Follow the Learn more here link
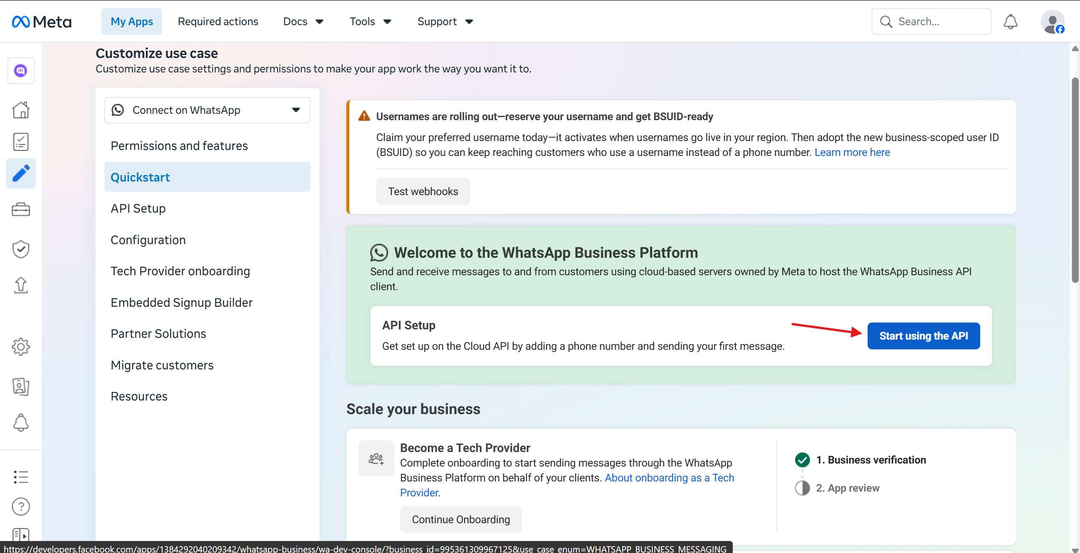Image resolution: width=1080 pixels, height=553 pixels. (x=852, y=152)
